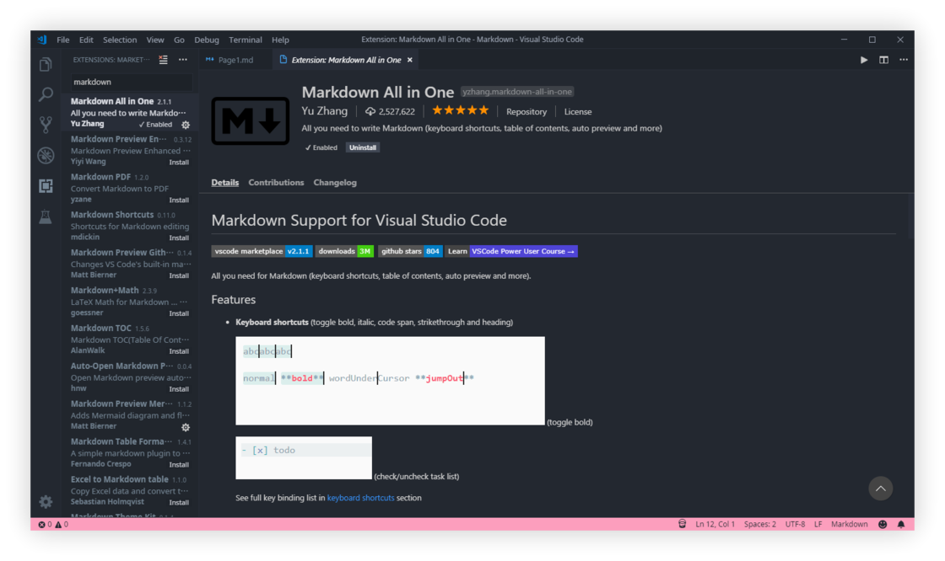Open the Terminal menu

[245, 40]
